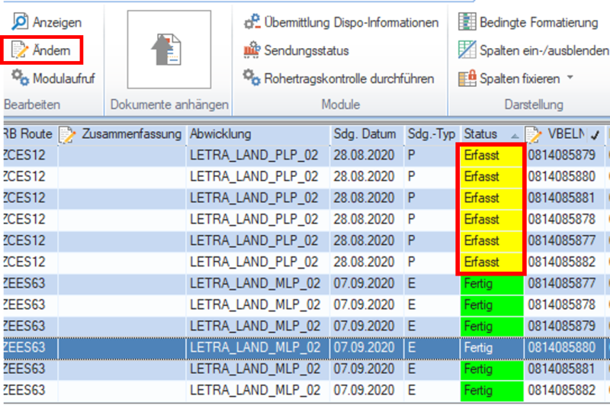The image size is (610, 406).
Task: Select Fertig status cell beside 0814085877
Action: click(x=492, y=284)
